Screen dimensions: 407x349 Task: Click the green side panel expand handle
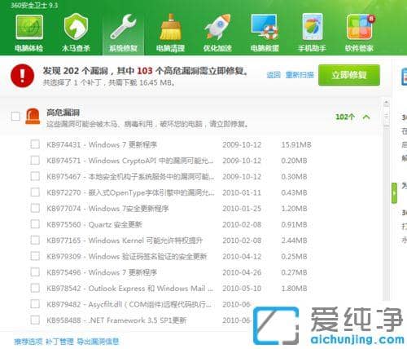(394, 193)
